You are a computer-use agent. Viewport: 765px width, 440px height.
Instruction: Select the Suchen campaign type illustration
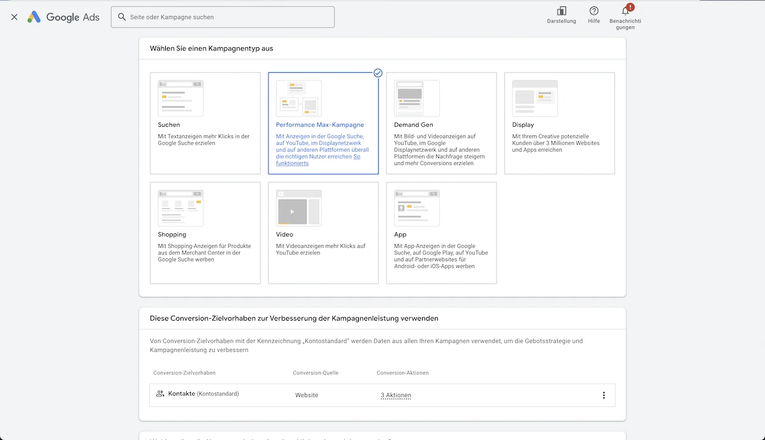(x=180, y=98)
